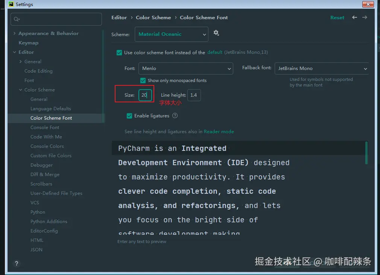Open the Font settings page

pyautogui.click(x=29, y=81)
